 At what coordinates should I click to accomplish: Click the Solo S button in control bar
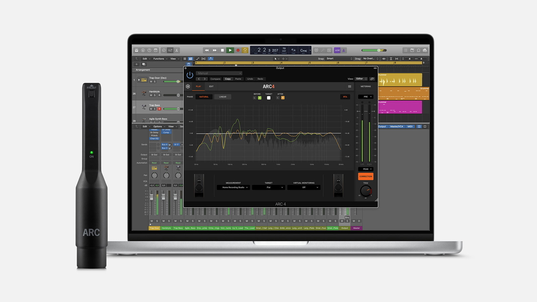tap(329, 50)
